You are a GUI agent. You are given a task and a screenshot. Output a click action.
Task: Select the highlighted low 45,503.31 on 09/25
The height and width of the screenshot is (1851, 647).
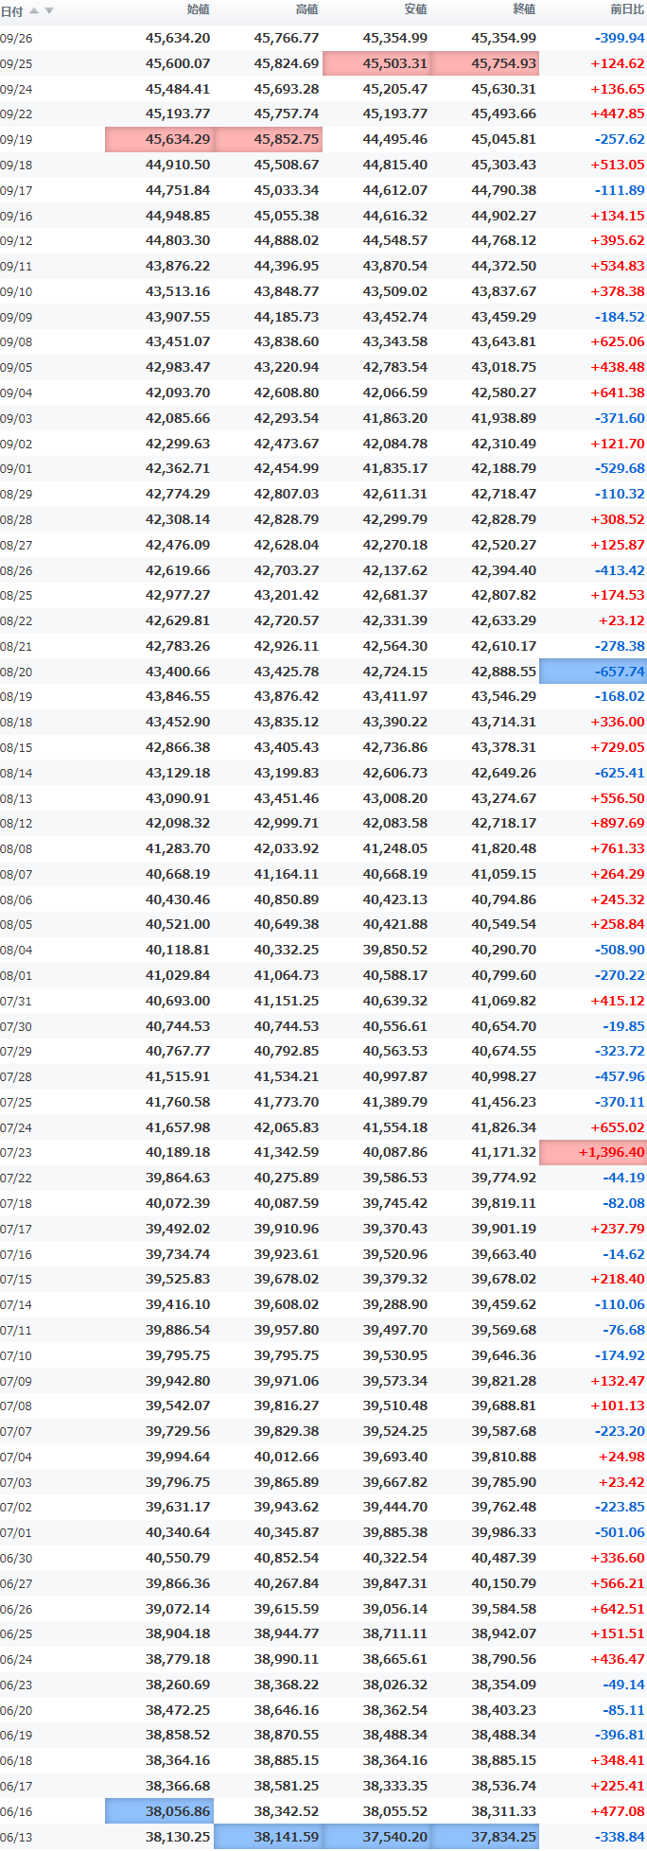pyautogui.click(x=376, y=64)
